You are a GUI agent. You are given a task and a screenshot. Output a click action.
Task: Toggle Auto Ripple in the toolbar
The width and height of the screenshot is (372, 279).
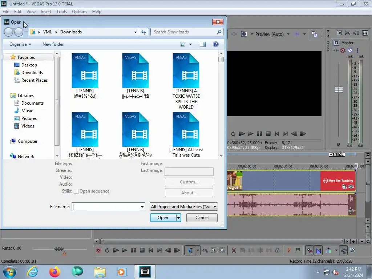click(x=328, y=250)
